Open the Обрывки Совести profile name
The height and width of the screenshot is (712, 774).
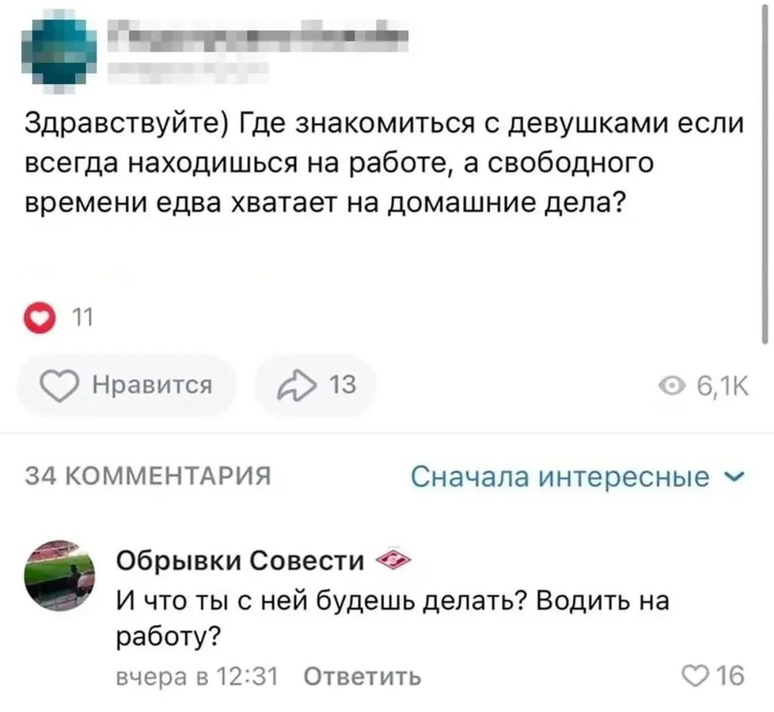pos(240,561)
